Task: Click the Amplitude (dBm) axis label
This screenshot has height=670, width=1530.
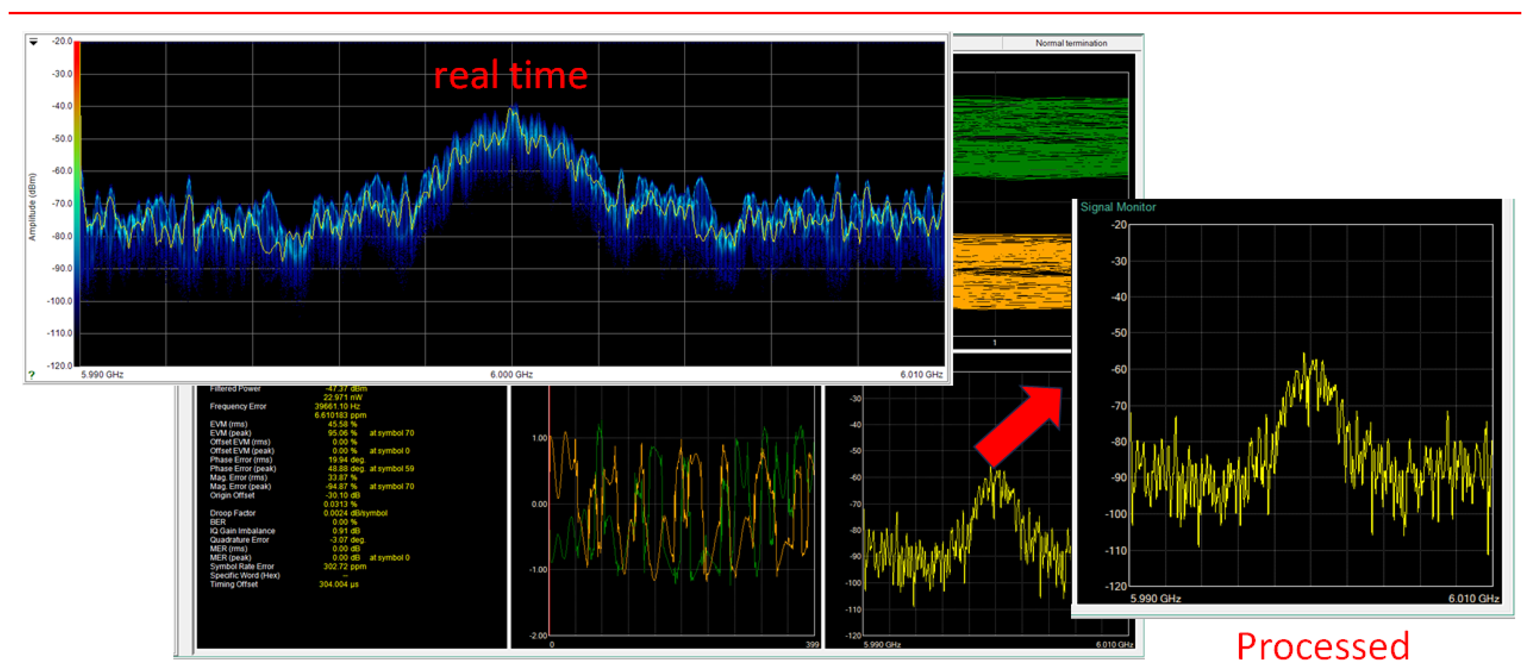Action: 32,207
